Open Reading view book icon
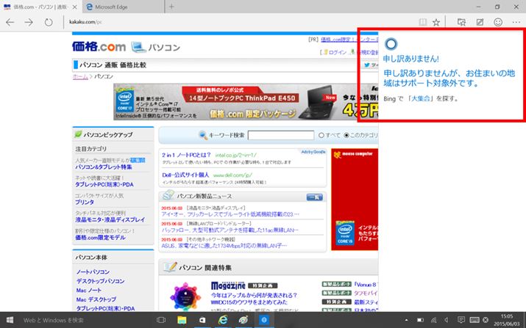The width and height of the screenshot is (526, 328). coord(422,22)
